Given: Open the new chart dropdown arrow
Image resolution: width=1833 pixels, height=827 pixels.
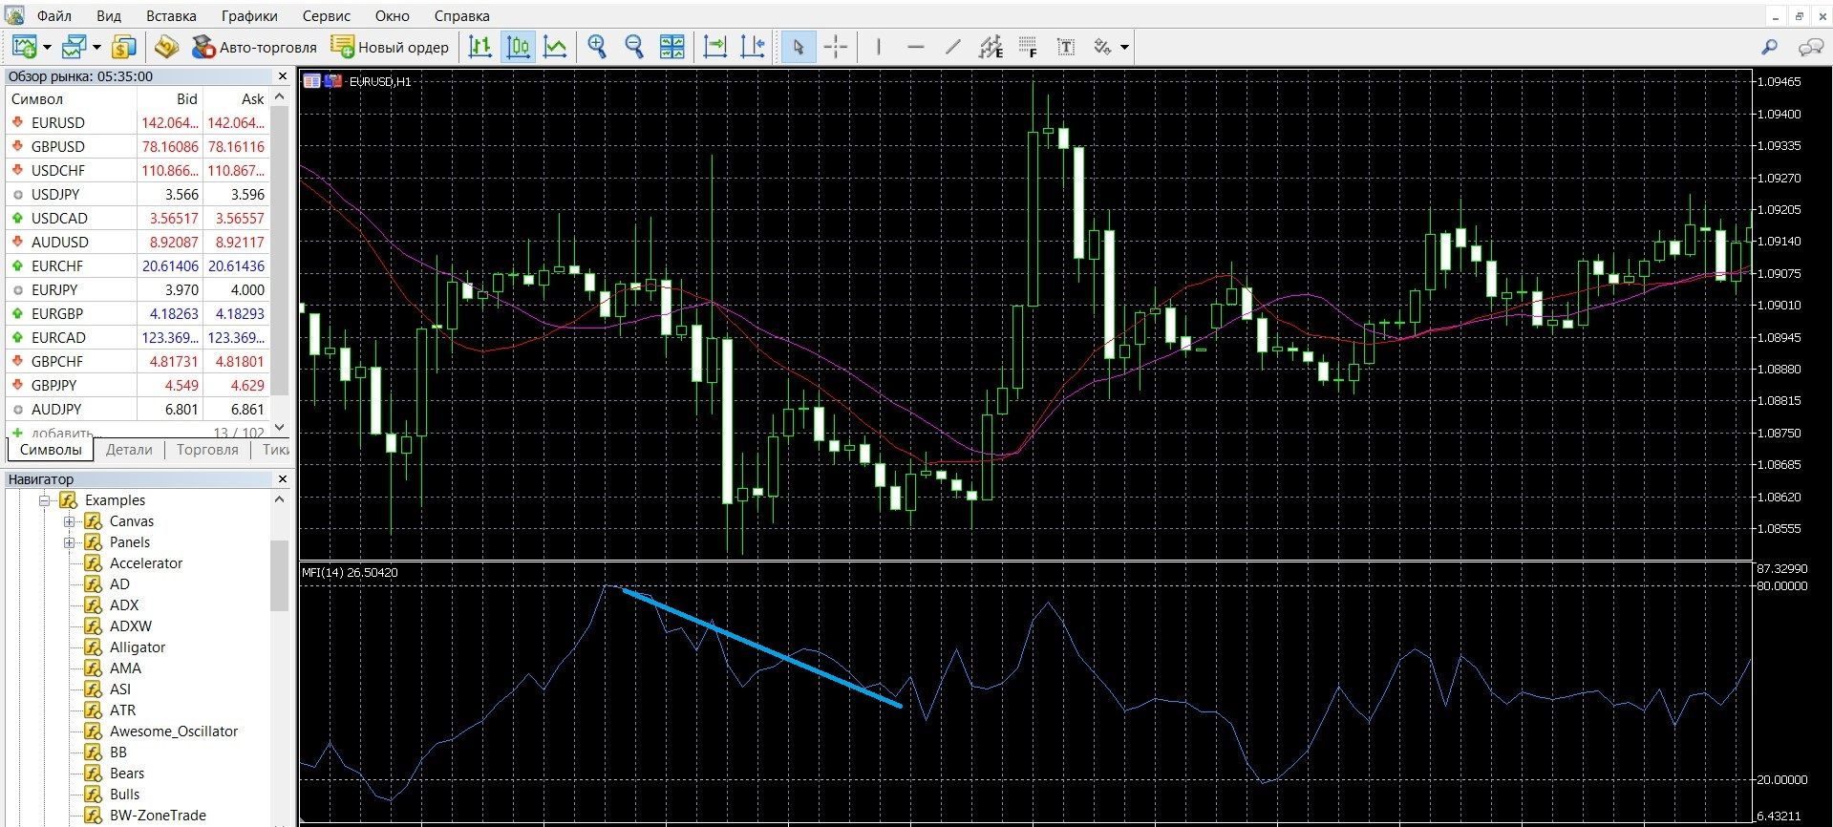Looking at the screenshot, I should click(x=47, y=47).
